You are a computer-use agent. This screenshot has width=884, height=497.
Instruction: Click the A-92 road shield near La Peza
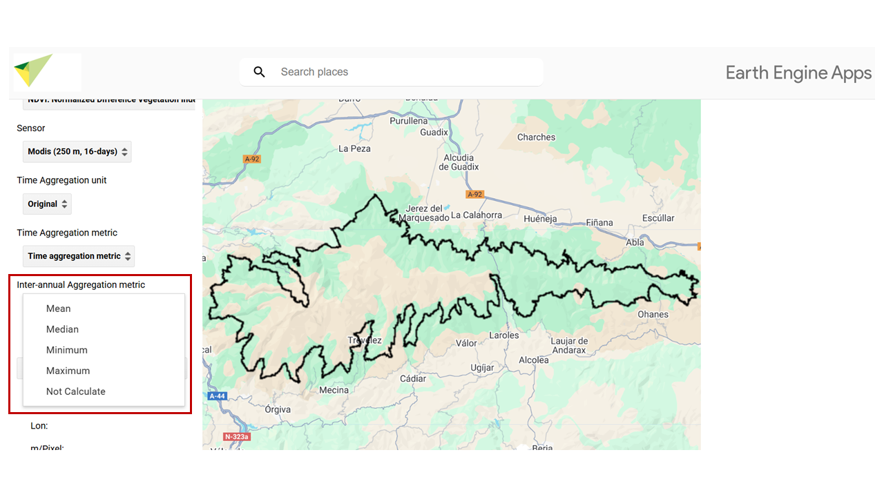click(252, 159)
